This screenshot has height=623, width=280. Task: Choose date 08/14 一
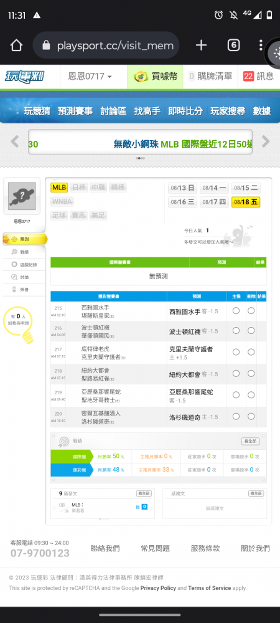[x=214, y=188]
